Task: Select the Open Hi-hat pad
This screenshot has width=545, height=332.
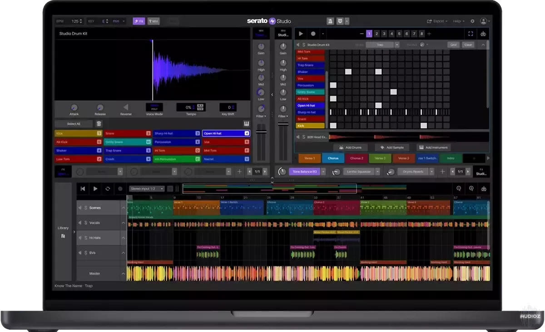Action: [x=226, y=133]
